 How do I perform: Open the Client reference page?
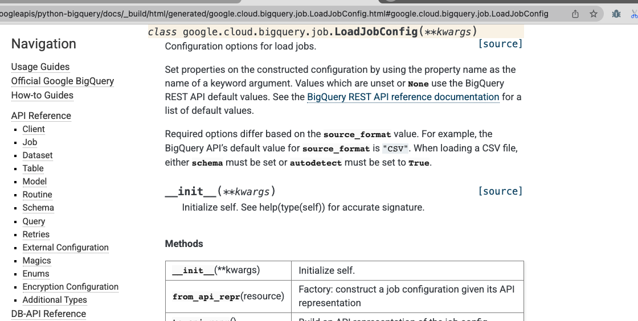pyautogui.click(x=34, y=129)
